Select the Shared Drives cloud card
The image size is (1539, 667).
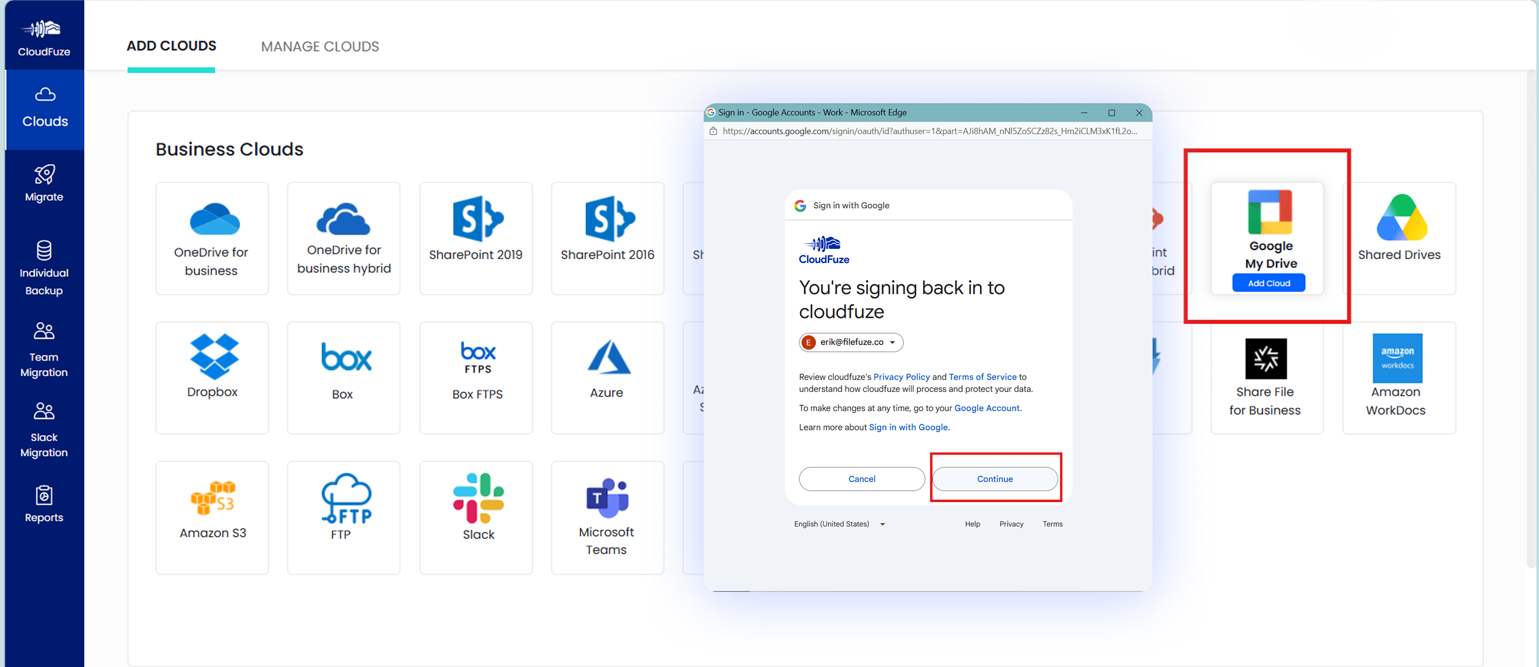tap(1399, 238)
